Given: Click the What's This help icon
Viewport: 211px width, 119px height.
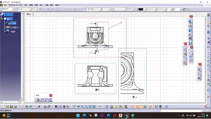Looking at the screenshot, I should pos(39,107).
